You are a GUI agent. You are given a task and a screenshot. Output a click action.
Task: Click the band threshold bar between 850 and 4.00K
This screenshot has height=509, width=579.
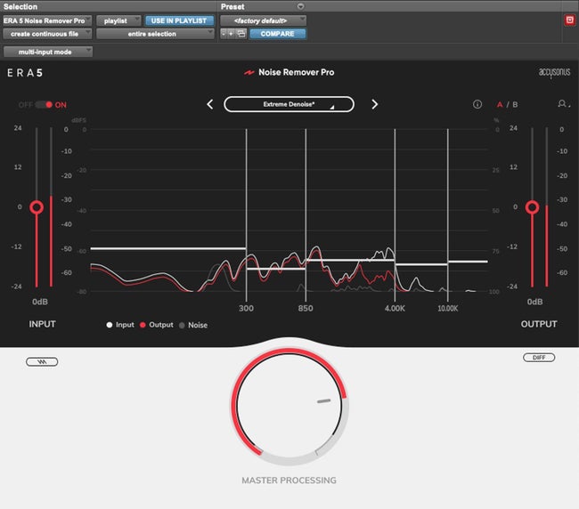(x=350, y=261)
